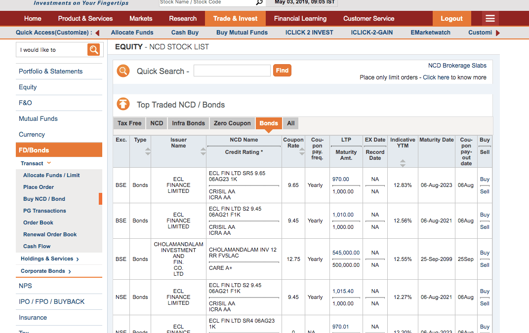Open Trade & Invest menu
The image size is (529, 333).
(235, 19)
